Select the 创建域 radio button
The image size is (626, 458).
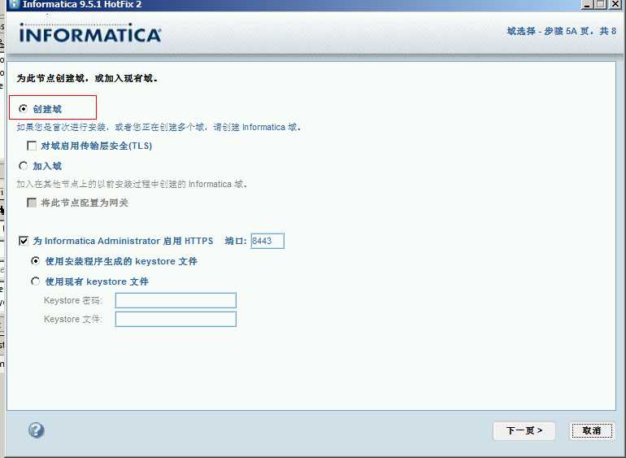23,109
